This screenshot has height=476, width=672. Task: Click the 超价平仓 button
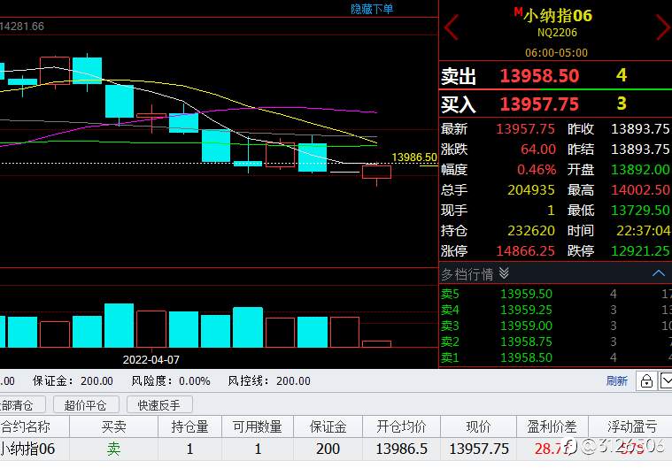pyautogui.click(x=86, y=405)
